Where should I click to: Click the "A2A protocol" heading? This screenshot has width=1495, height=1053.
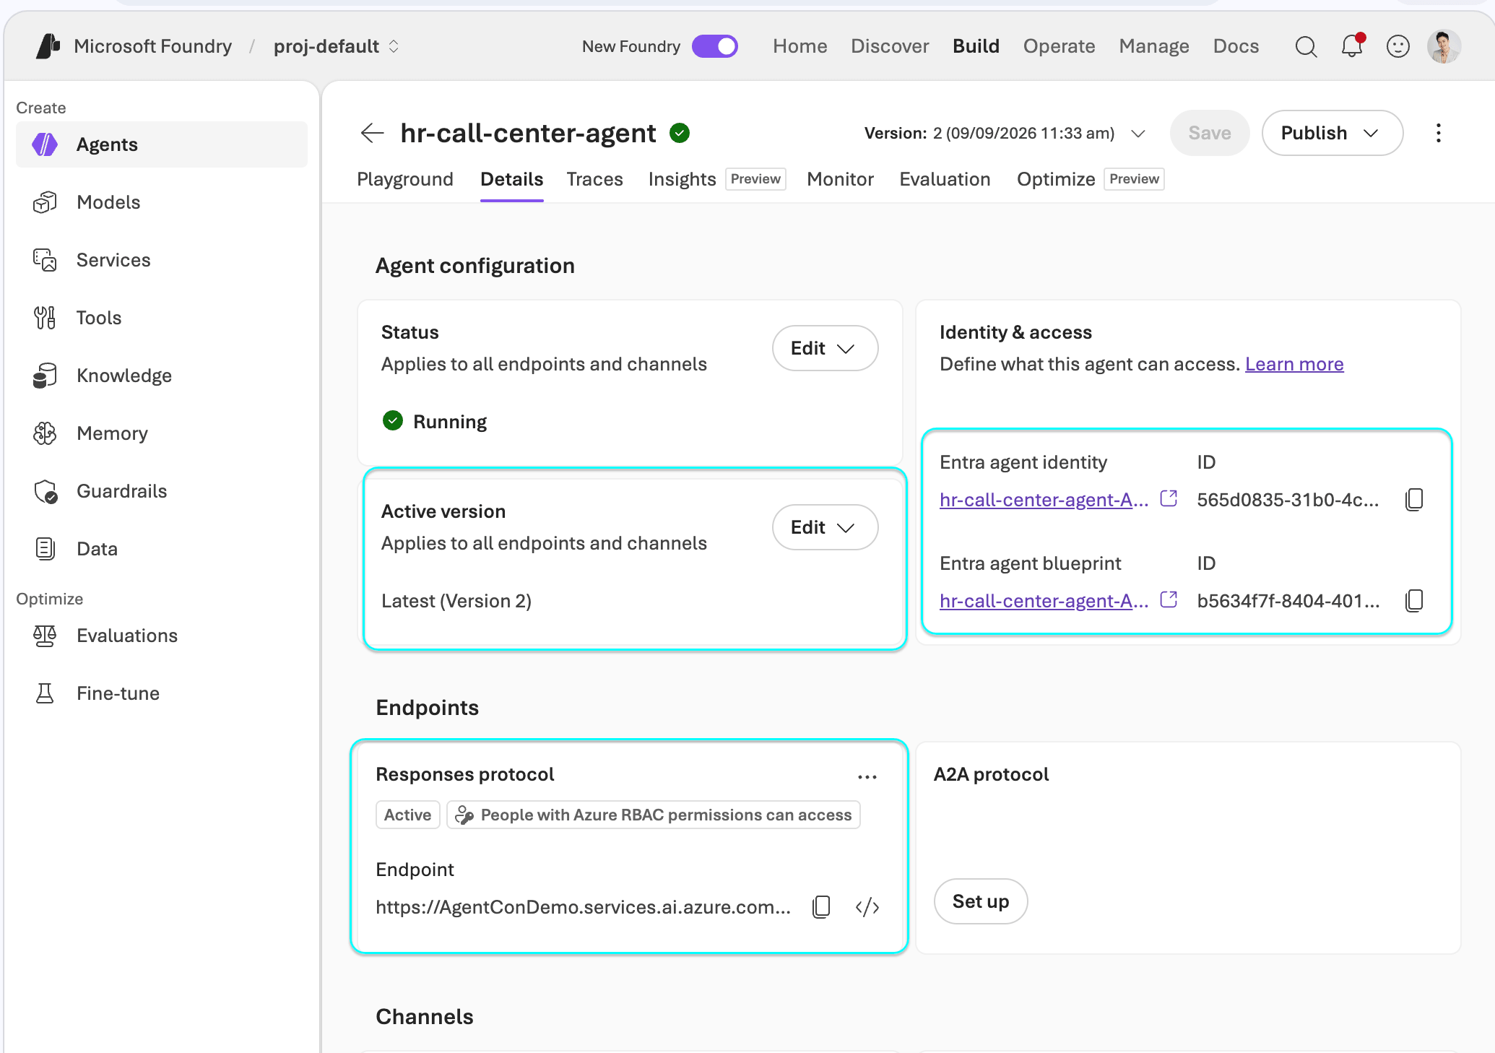991,774
